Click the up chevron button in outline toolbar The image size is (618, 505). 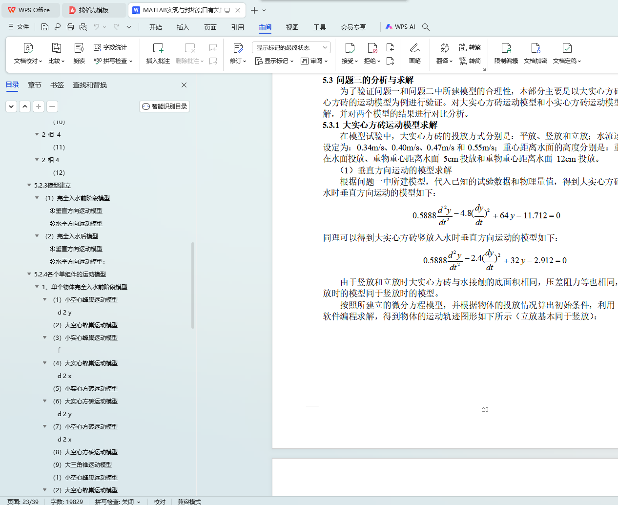click(25, 106)
